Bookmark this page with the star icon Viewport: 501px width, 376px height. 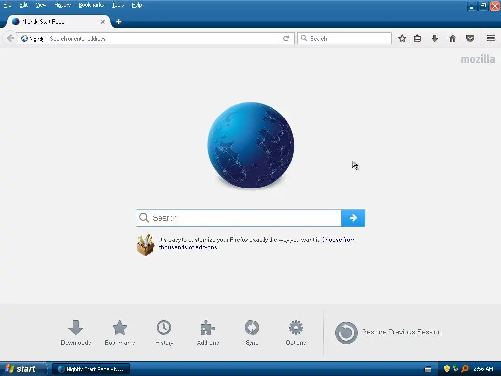click(402, 38)
